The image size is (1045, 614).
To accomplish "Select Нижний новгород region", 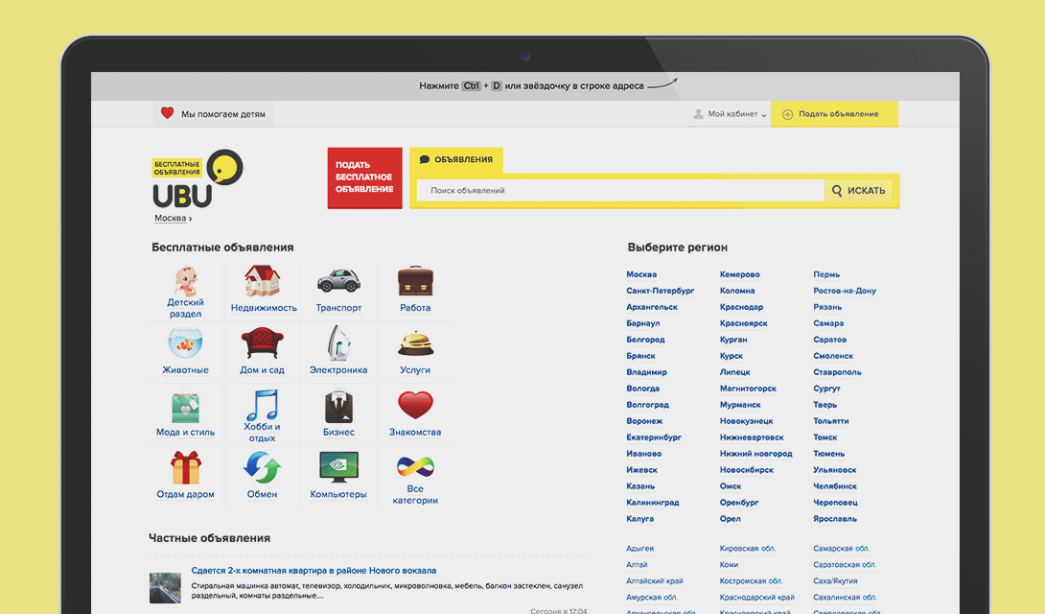I will pyautogui.click(x=755, y=454).
